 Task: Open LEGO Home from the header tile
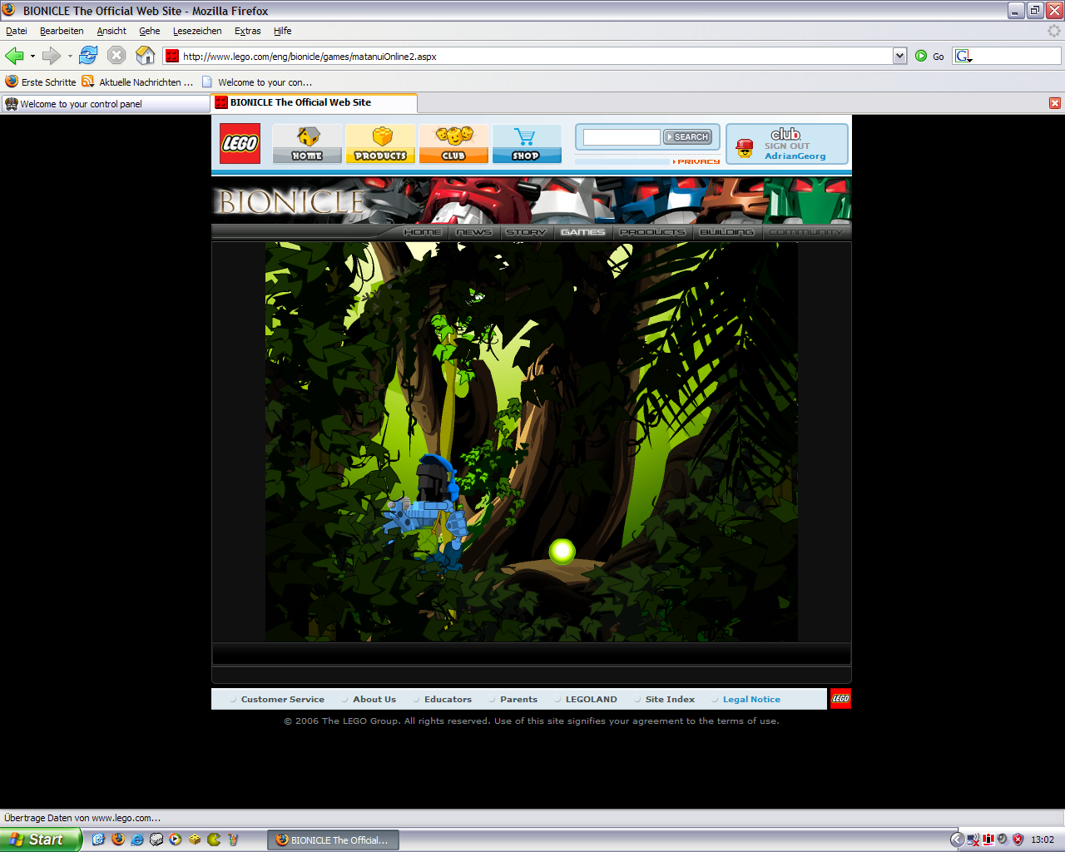click(307, 143)
